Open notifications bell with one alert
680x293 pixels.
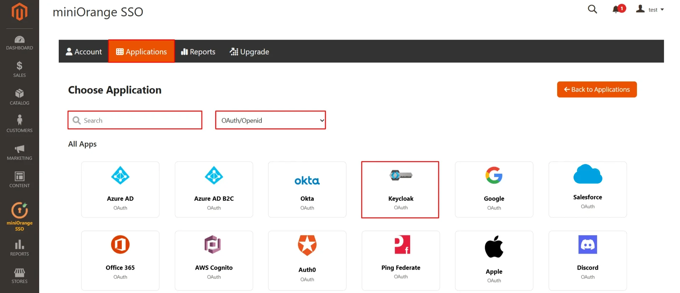click(619, 9)
